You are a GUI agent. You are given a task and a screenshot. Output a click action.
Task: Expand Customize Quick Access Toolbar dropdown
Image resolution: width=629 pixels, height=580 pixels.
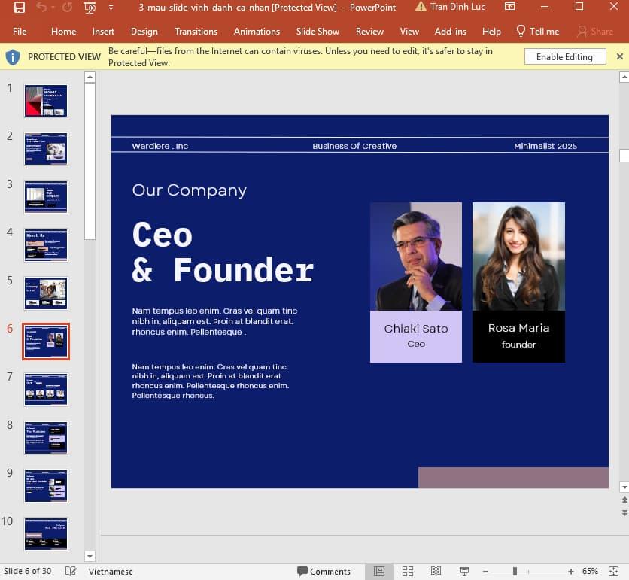pyautogui.click(x=111, y=8)
